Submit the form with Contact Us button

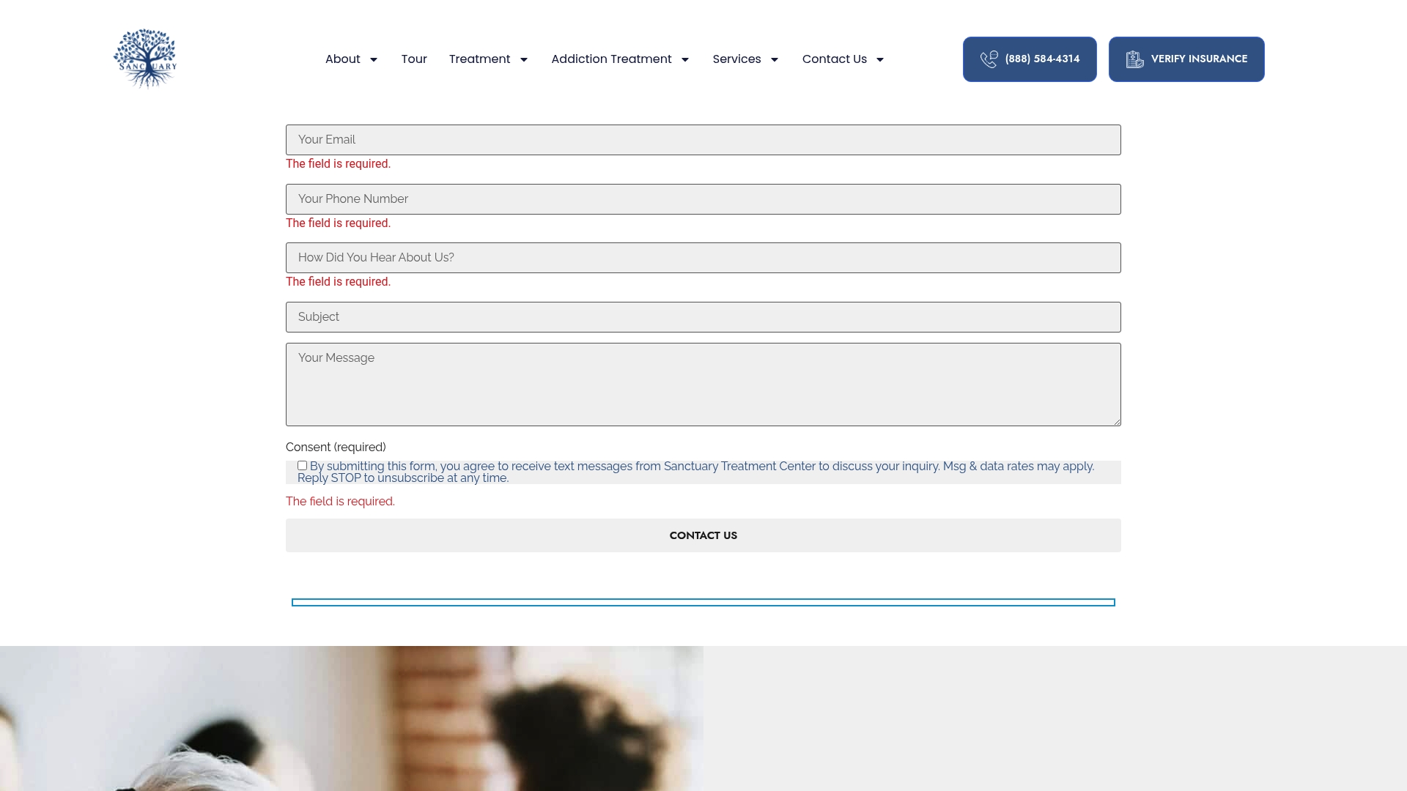703,535
